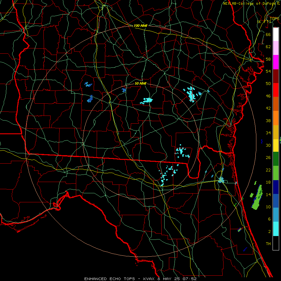Click the bright orange swatch in the legend
The image size is (281, 281).
pyautogui.click(x=276, y=118)
